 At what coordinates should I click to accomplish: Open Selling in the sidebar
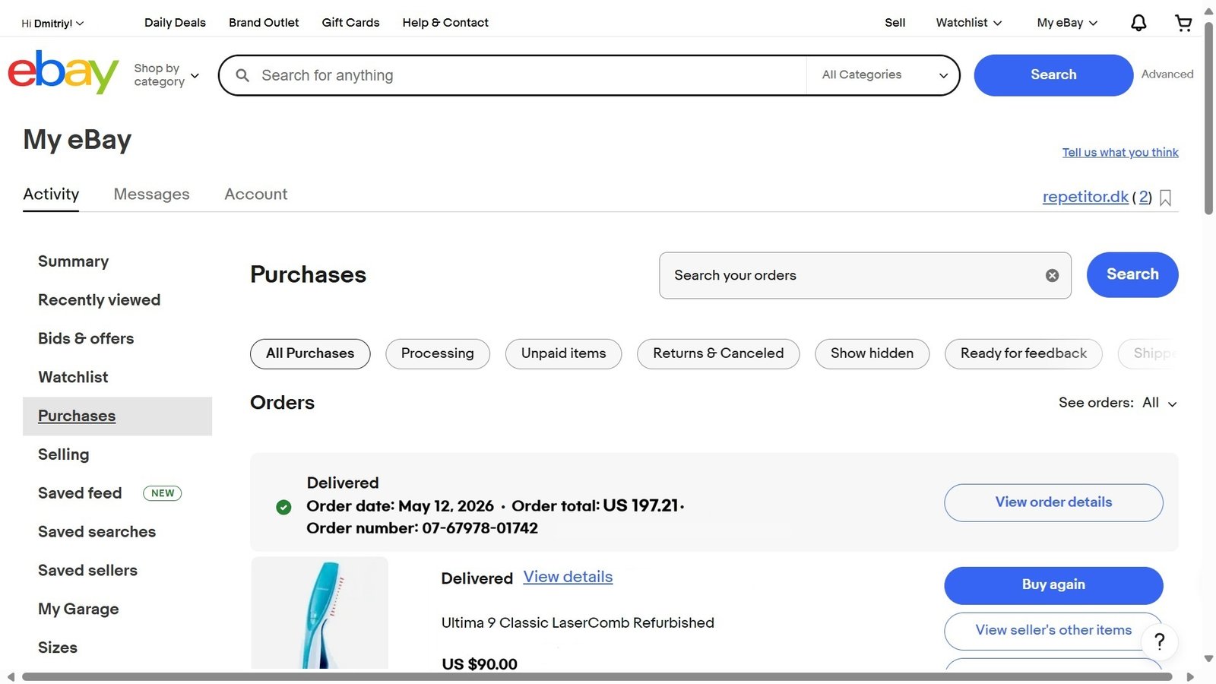pos(64,454)
